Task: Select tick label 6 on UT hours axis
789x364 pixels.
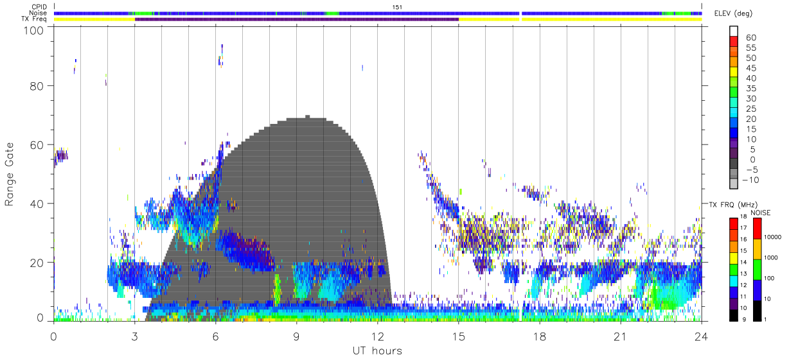Action: [215, 336]
